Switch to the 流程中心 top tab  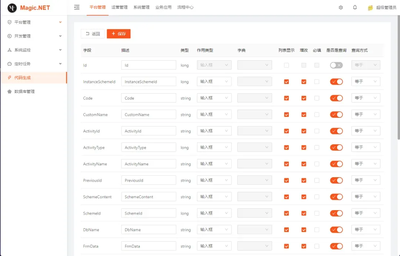tap(185, 7)
